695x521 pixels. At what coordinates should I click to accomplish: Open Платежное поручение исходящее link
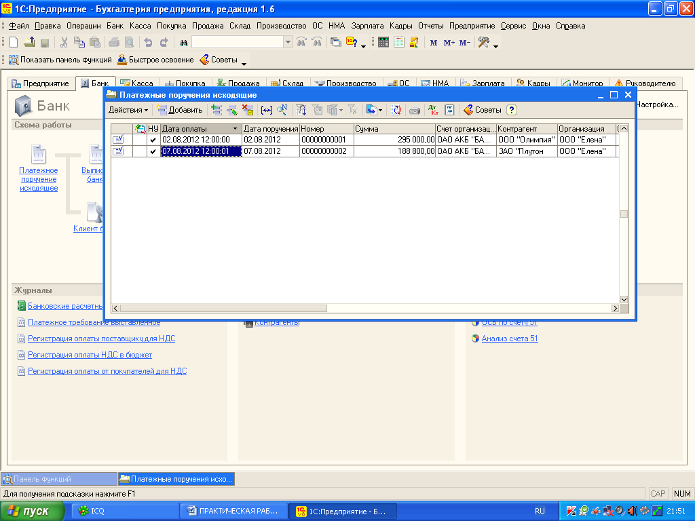39,179
